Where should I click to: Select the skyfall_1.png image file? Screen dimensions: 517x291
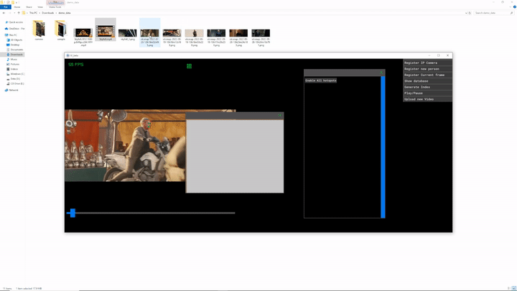click(128, 34)
